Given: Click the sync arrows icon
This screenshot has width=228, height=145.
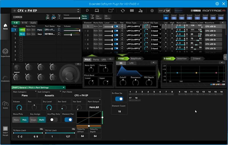Looking at the screenshot, I should pyautogui.click(x=123, y=11).
